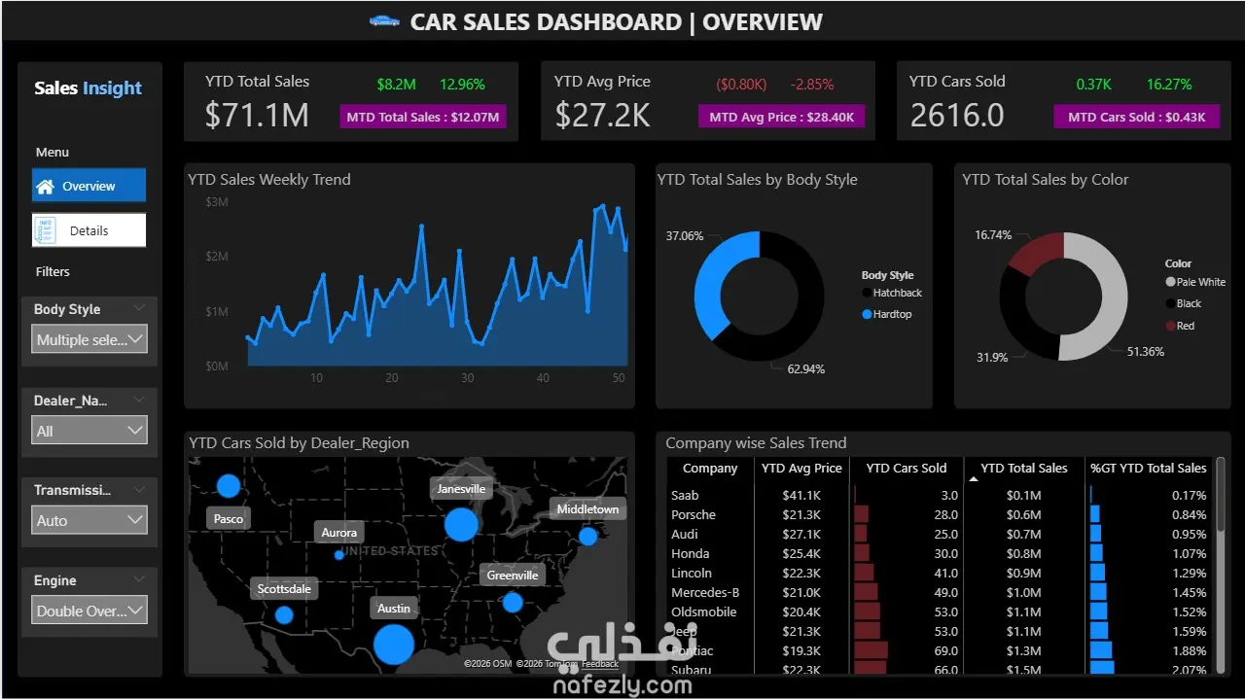The width and height of the screenshot is (1245, 699).
Task: Open the Dealer_Name filter dropdown
Action: 89,430
